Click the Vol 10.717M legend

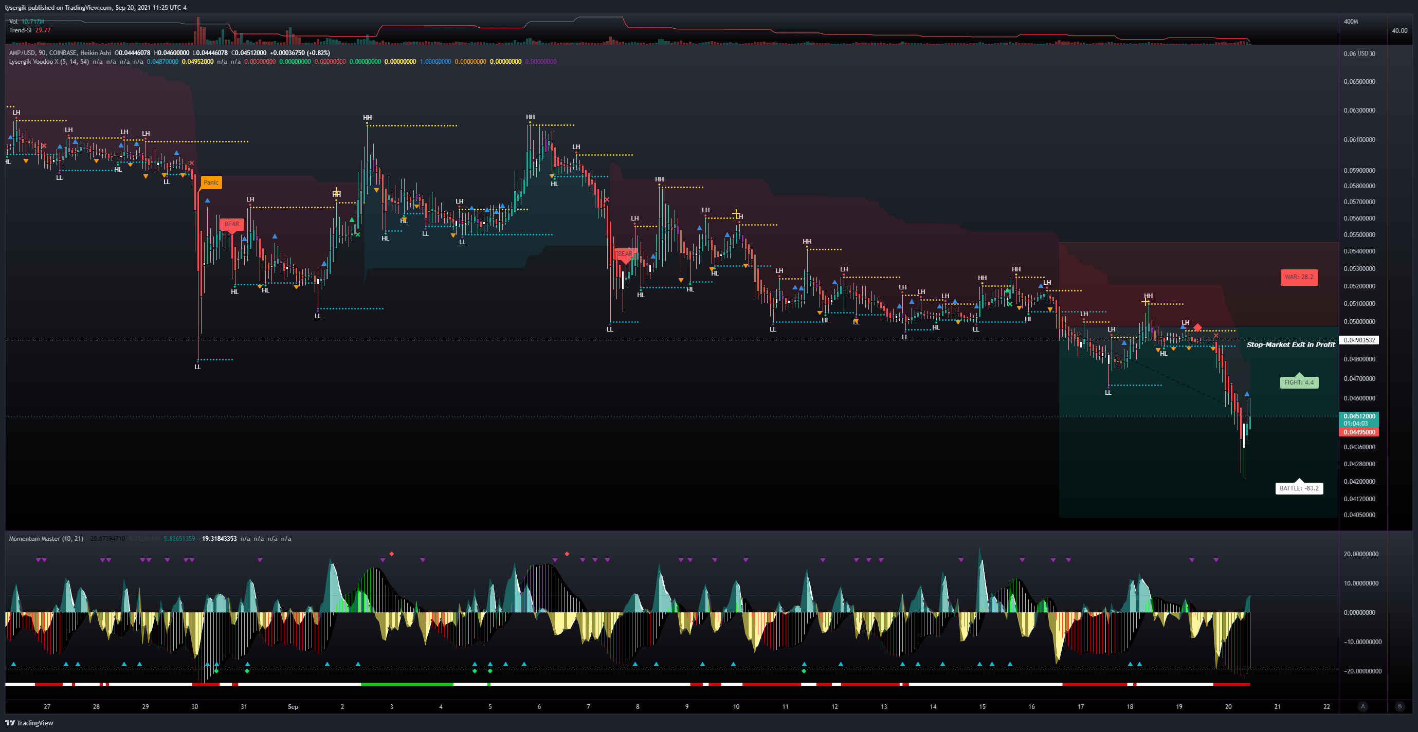coord(26,22)
